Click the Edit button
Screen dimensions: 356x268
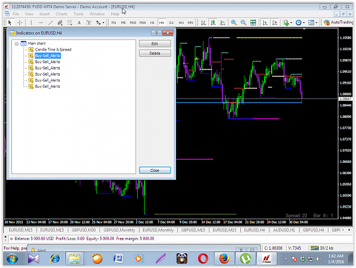155,44
